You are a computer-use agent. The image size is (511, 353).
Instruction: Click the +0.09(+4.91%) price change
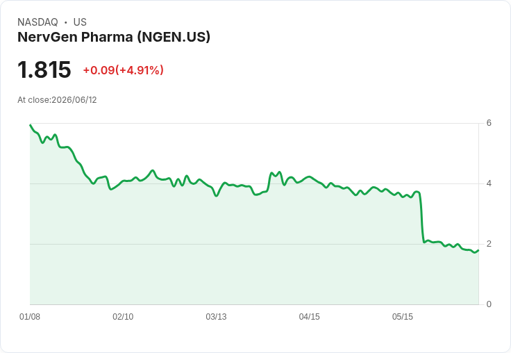[123, 70]
